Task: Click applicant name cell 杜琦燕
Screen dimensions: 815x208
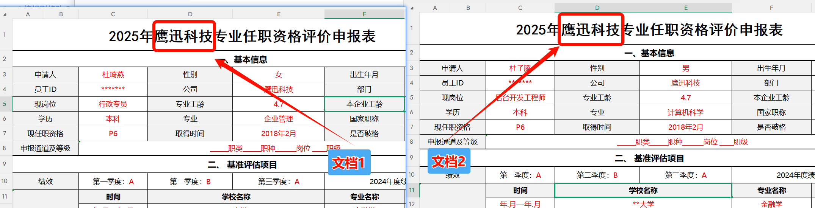Action: (113, 75)
